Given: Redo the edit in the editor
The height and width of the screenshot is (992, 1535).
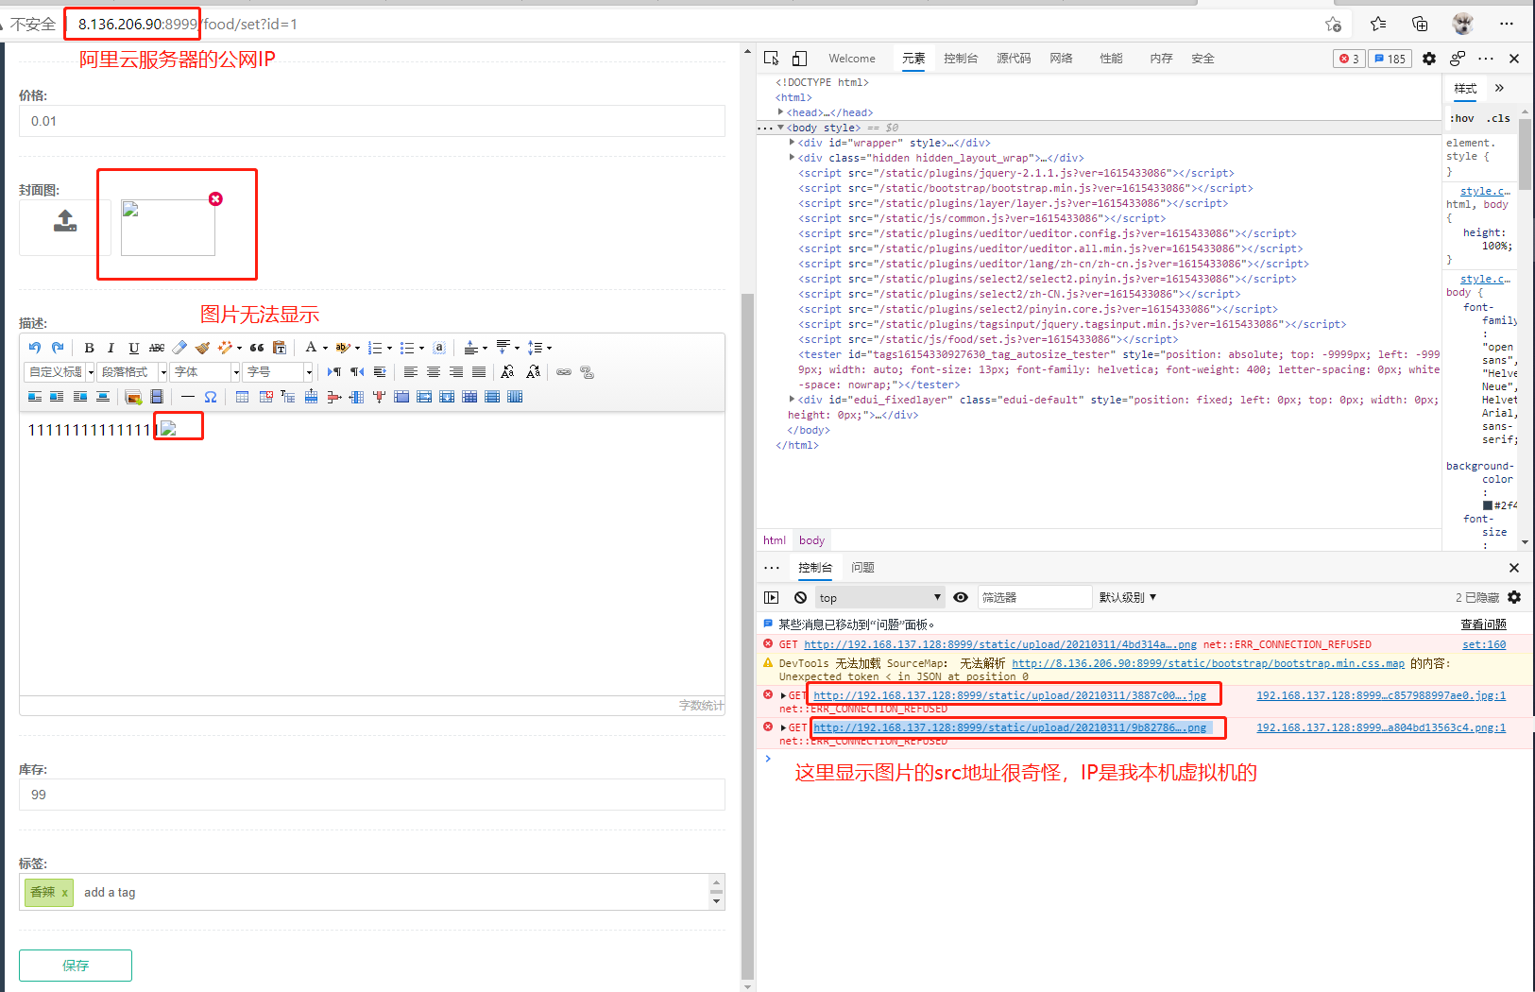Looking at the screenshot, I should point(58,348).
